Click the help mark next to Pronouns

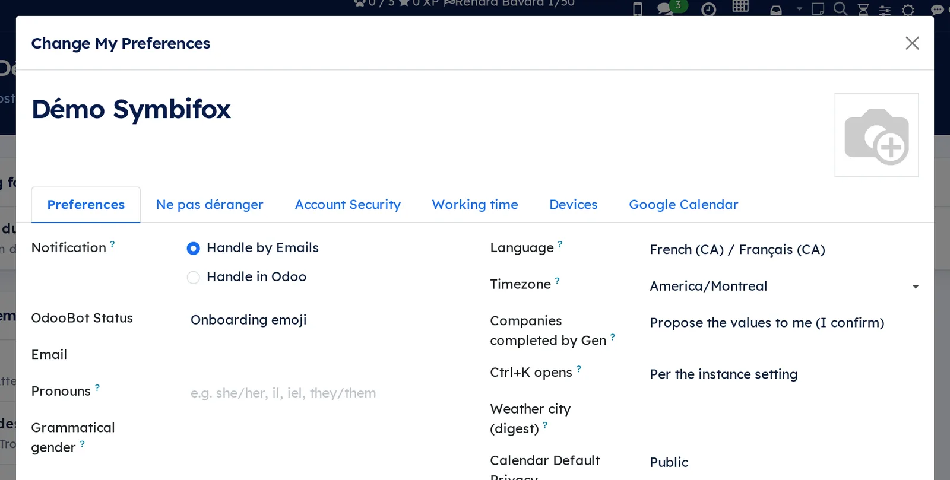[x=97, y=387]
